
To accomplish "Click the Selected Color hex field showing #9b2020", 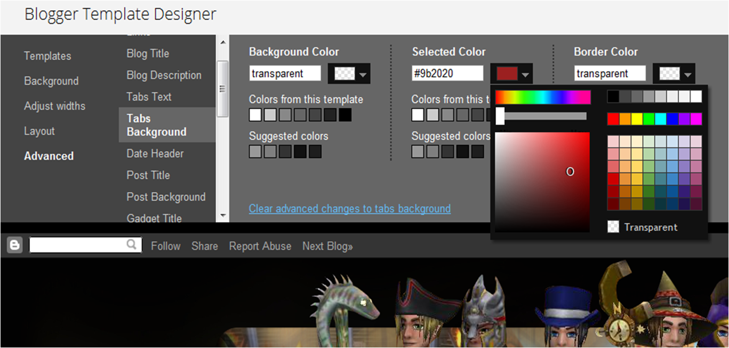I will 448,74.
